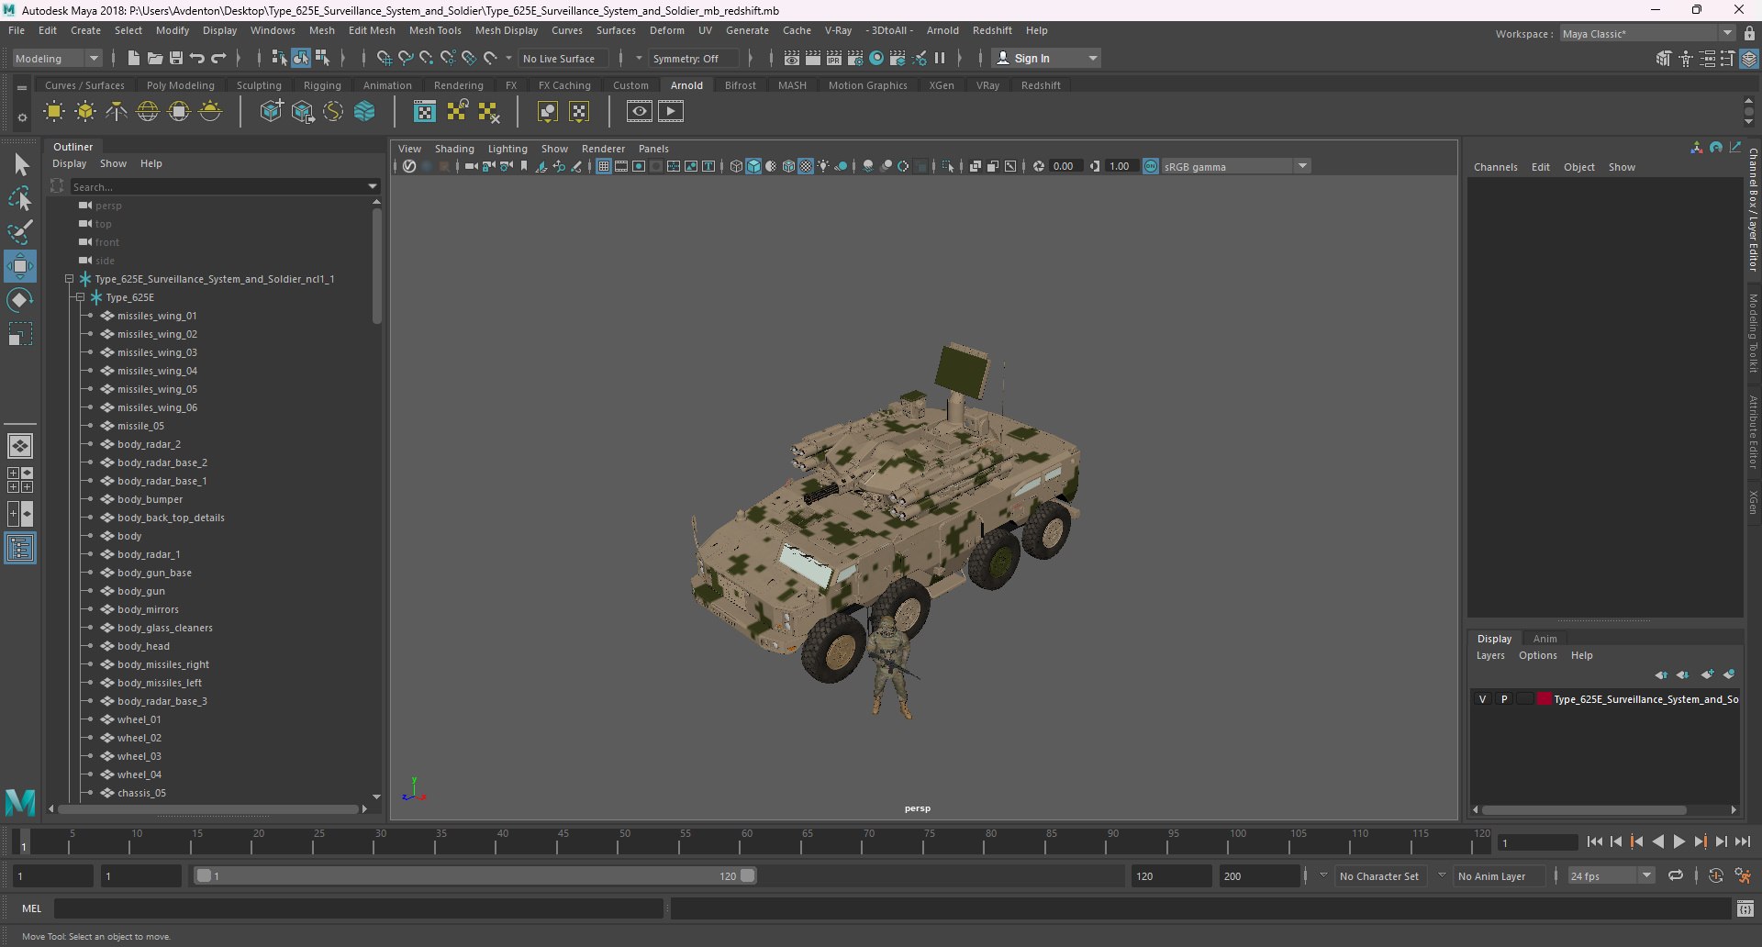Image resolution: width=1762 pixels, height=947 pixels.
Task: Toggle viewport textured display
Action: [806, 166]
